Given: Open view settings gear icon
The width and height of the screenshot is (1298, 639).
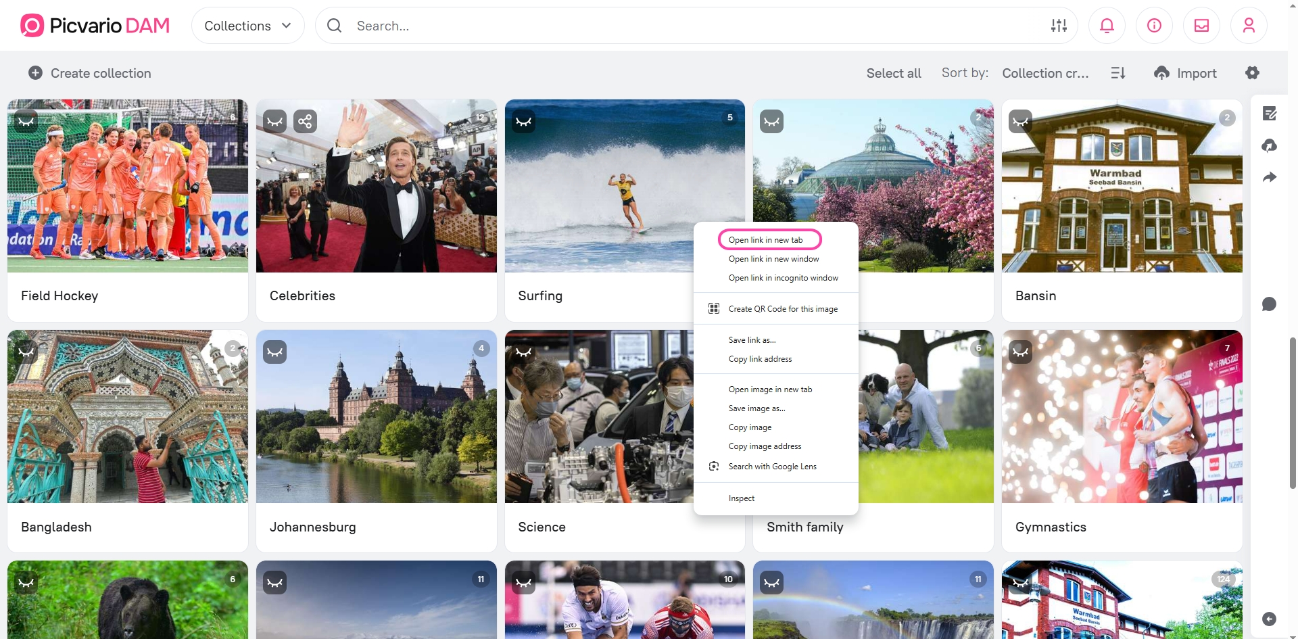Looking at the screenshot, I should (x=1252, y=73).
